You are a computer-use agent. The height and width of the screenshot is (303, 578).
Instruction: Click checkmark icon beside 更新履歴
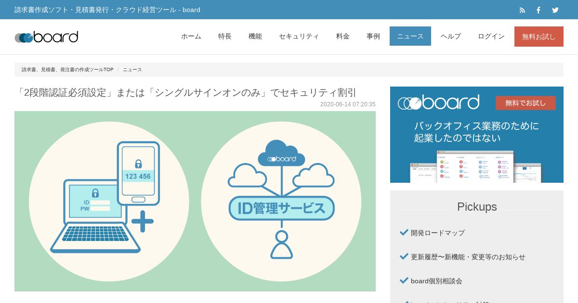click(404, 256)
